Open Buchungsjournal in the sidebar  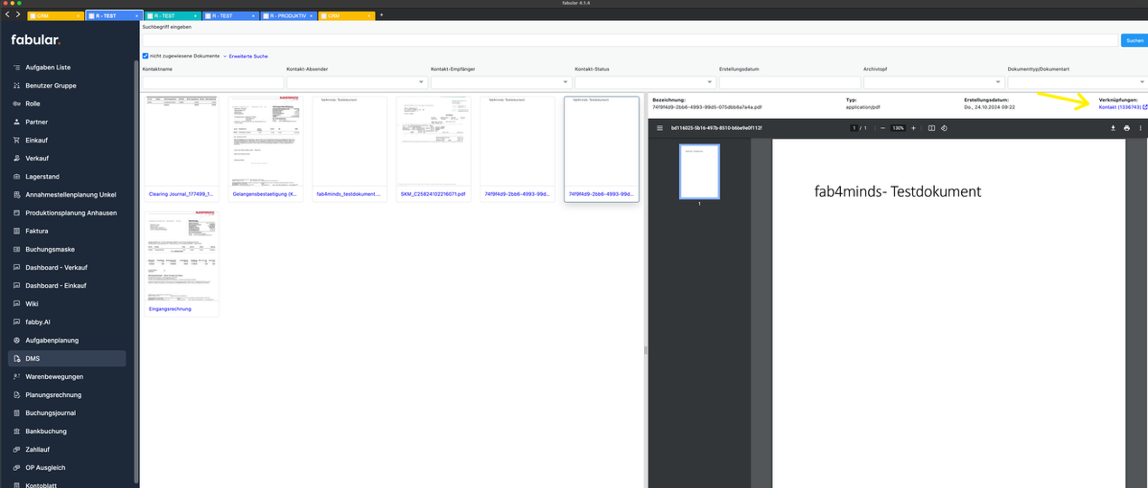pos(67,413)
